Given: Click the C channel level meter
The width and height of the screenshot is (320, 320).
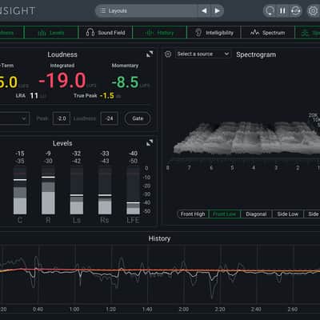Looking at the screenshot, I should click(20, 190).
